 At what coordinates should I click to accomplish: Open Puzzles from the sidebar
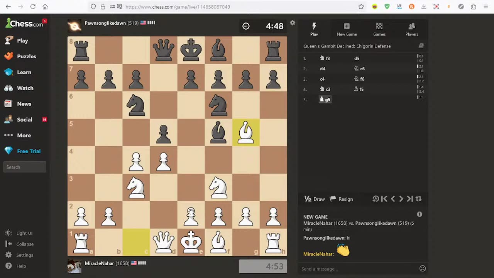(x=20, y=56)
